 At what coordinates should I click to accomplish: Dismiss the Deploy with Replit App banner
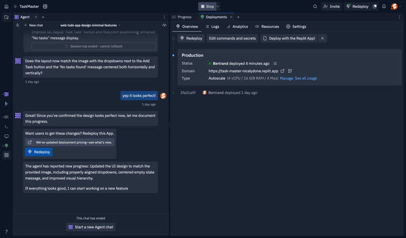[322, 38]
